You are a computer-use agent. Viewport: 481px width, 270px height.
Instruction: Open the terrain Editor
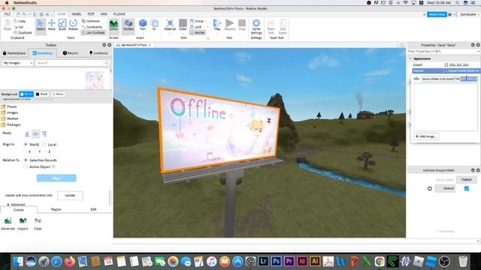pos(113,25)
